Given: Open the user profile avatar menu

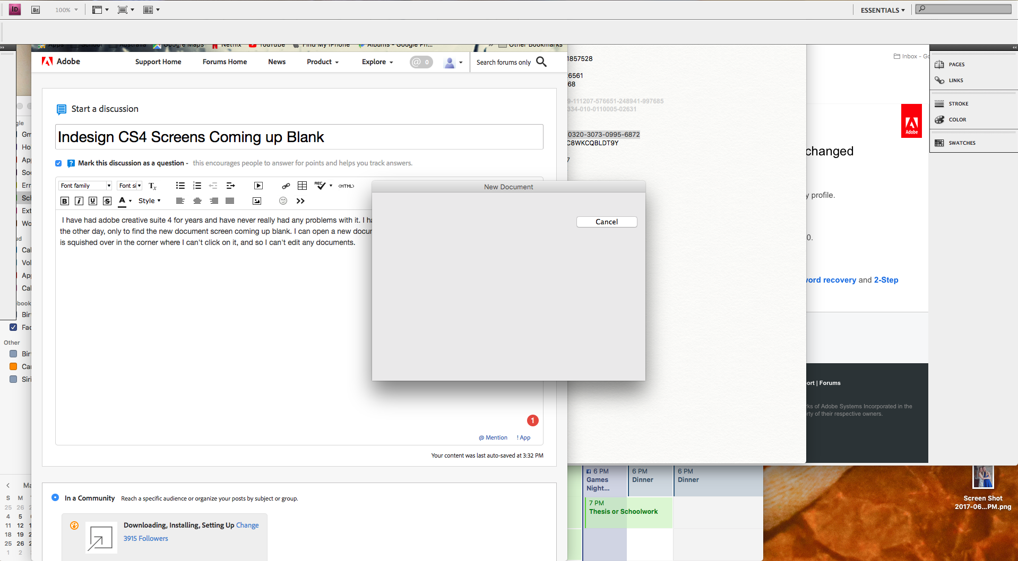Looking at the screenshot, I should [453, 63].
